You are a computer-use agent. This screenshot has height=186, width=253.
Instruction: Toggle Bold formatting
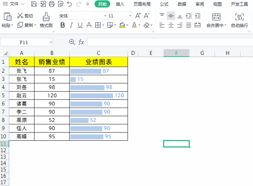point(63,25)
